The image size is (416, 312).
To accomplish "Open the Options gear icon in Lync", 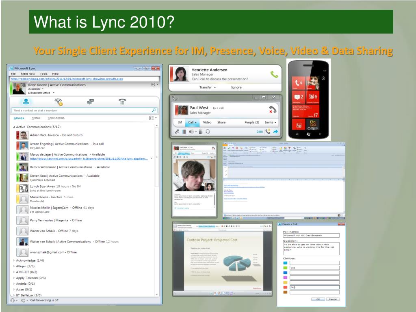I will [x=153, y=84].
